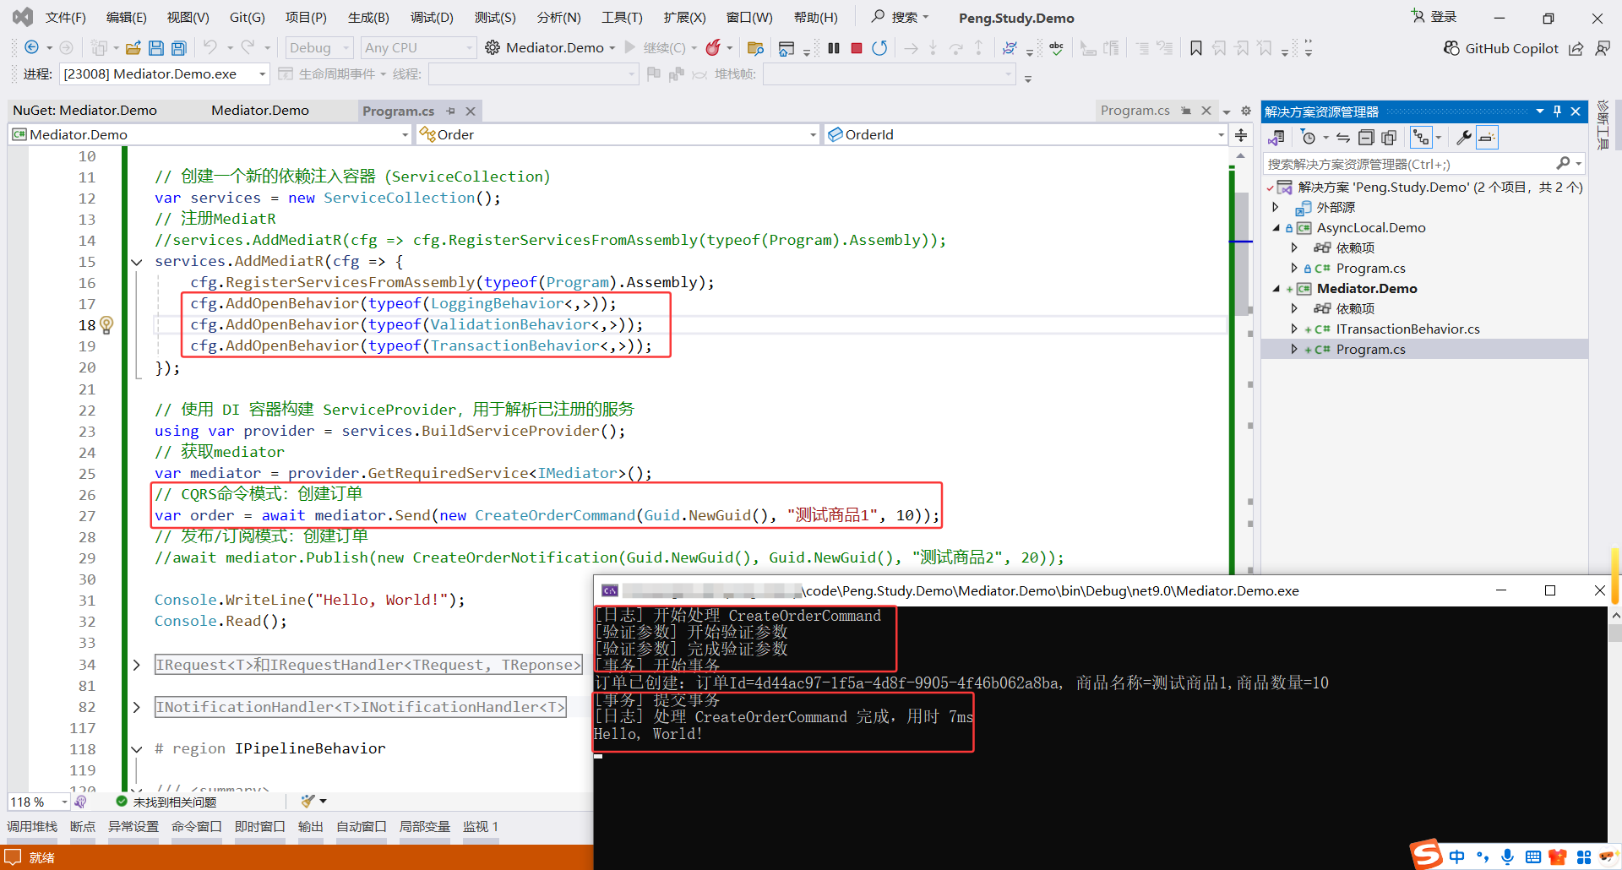Screen dimensions: 1622x870
Task: Collapse the AsyncLocal.Demo project node
Action: click(x=1276, y=227)
